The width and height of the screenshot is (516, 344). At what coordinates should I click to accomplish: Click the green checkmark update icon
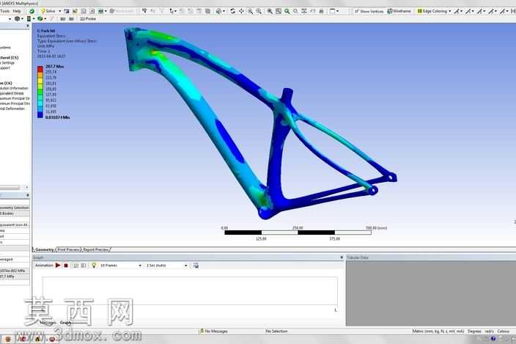click(x=32, y=11)
